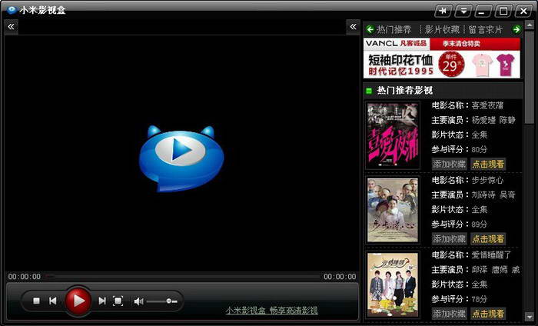Select the movie title 喜爱夜蒲 text
The width and height of the screenshot is (538, 326).
(487, 105)
